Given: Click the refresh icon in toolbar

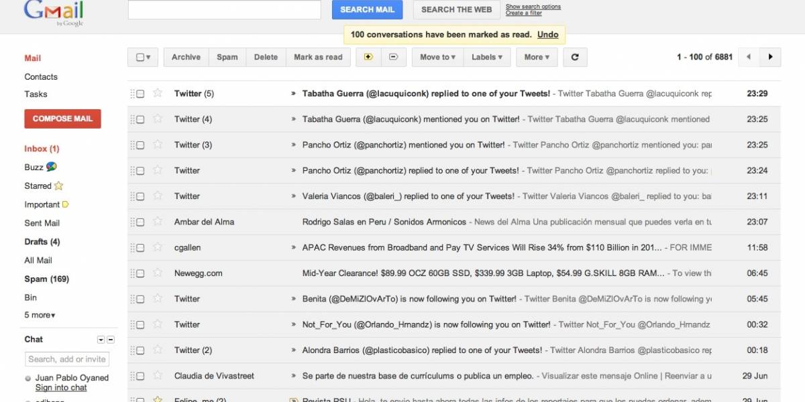Looking at the screenshot, I should tap(575, 57).
